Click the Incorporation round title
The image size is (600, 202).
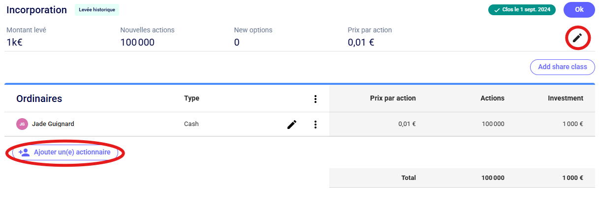(x=36, y=10)
